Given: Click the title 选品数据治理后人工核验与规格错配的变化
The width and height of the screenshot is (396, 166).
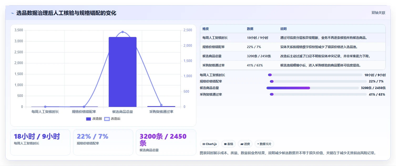Looking at the screenshot, I should 66,13.
